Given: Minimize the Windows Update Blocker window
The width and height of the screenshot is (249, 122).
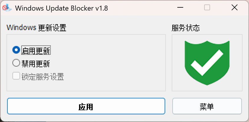Looking at the screenshot, I should pyautogui.click(x=180, y=8).
